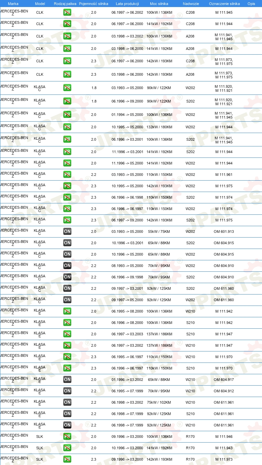Click PB fuel icon in CLK A208 2.3 row
Viewport: 262px width, 465px height.
(x=67, y=74)
